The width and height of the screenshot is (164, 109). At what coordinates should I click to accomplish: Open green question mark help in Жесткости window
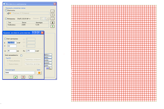coord(52,26)
